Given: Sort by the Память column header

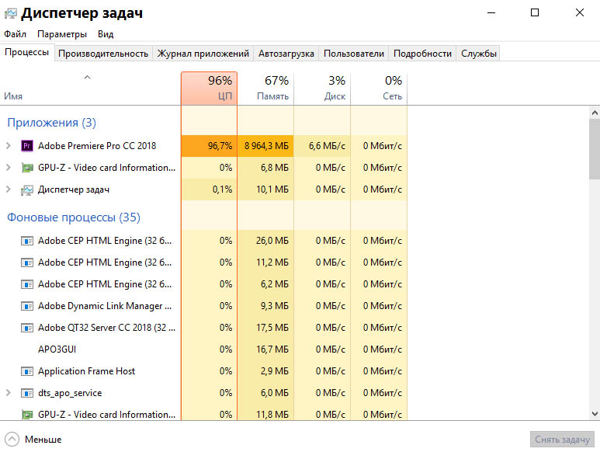Looking at the screenshot, I should coord(265,89).
